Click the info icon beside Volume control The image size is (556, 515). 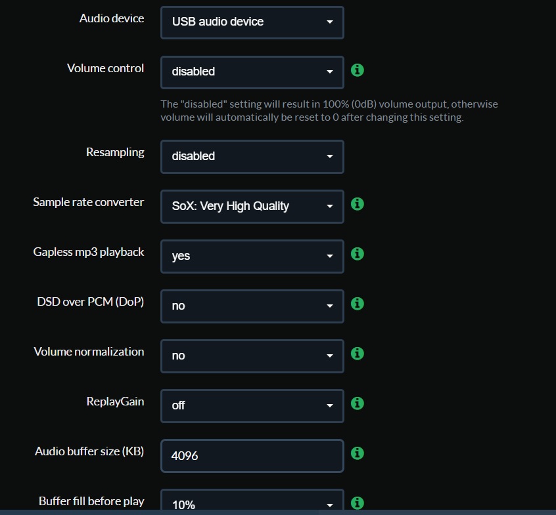[x=357, y=70]
